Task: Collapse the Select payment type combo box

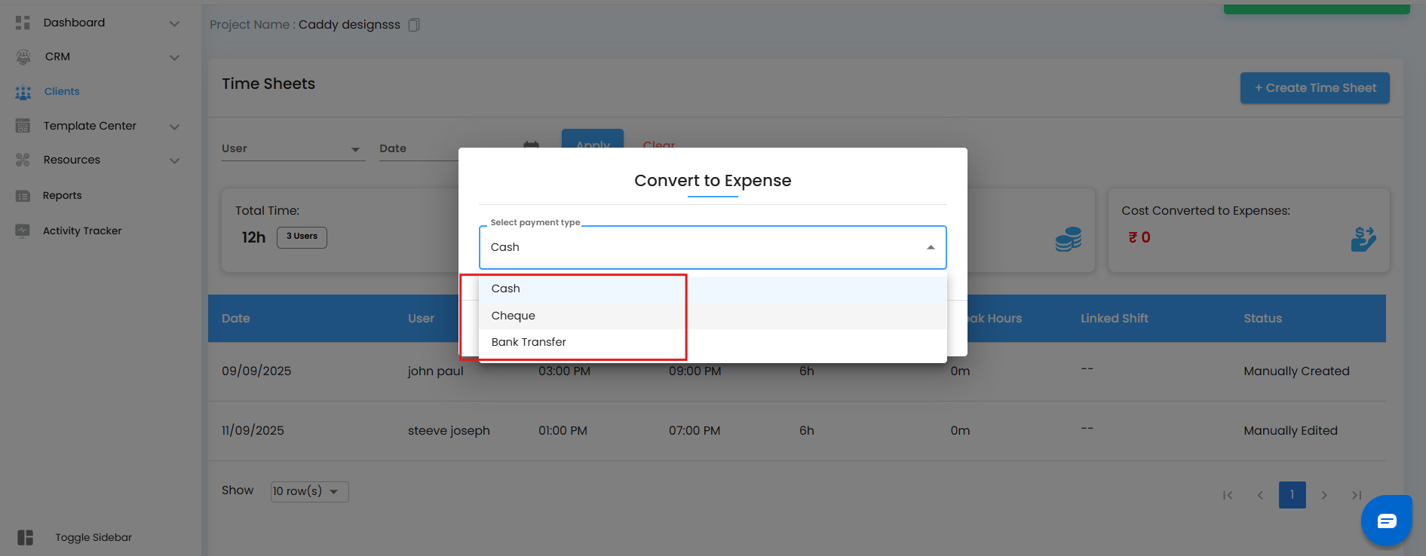Action: 931,247
